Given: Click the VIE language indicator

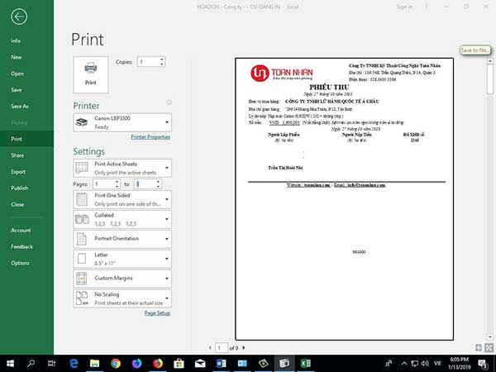Looking at the screenshot, I should point(437,364).
